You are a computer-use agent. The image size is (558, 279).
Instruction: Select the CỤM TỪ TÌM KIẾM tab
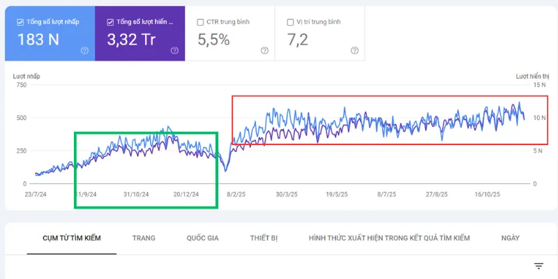click(64, 238)
